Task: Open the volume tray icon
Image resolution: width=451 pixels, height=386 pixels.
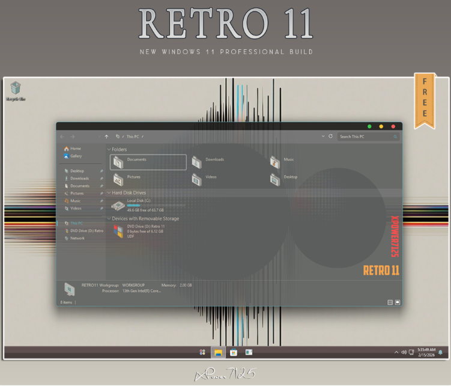Action: 404,352
